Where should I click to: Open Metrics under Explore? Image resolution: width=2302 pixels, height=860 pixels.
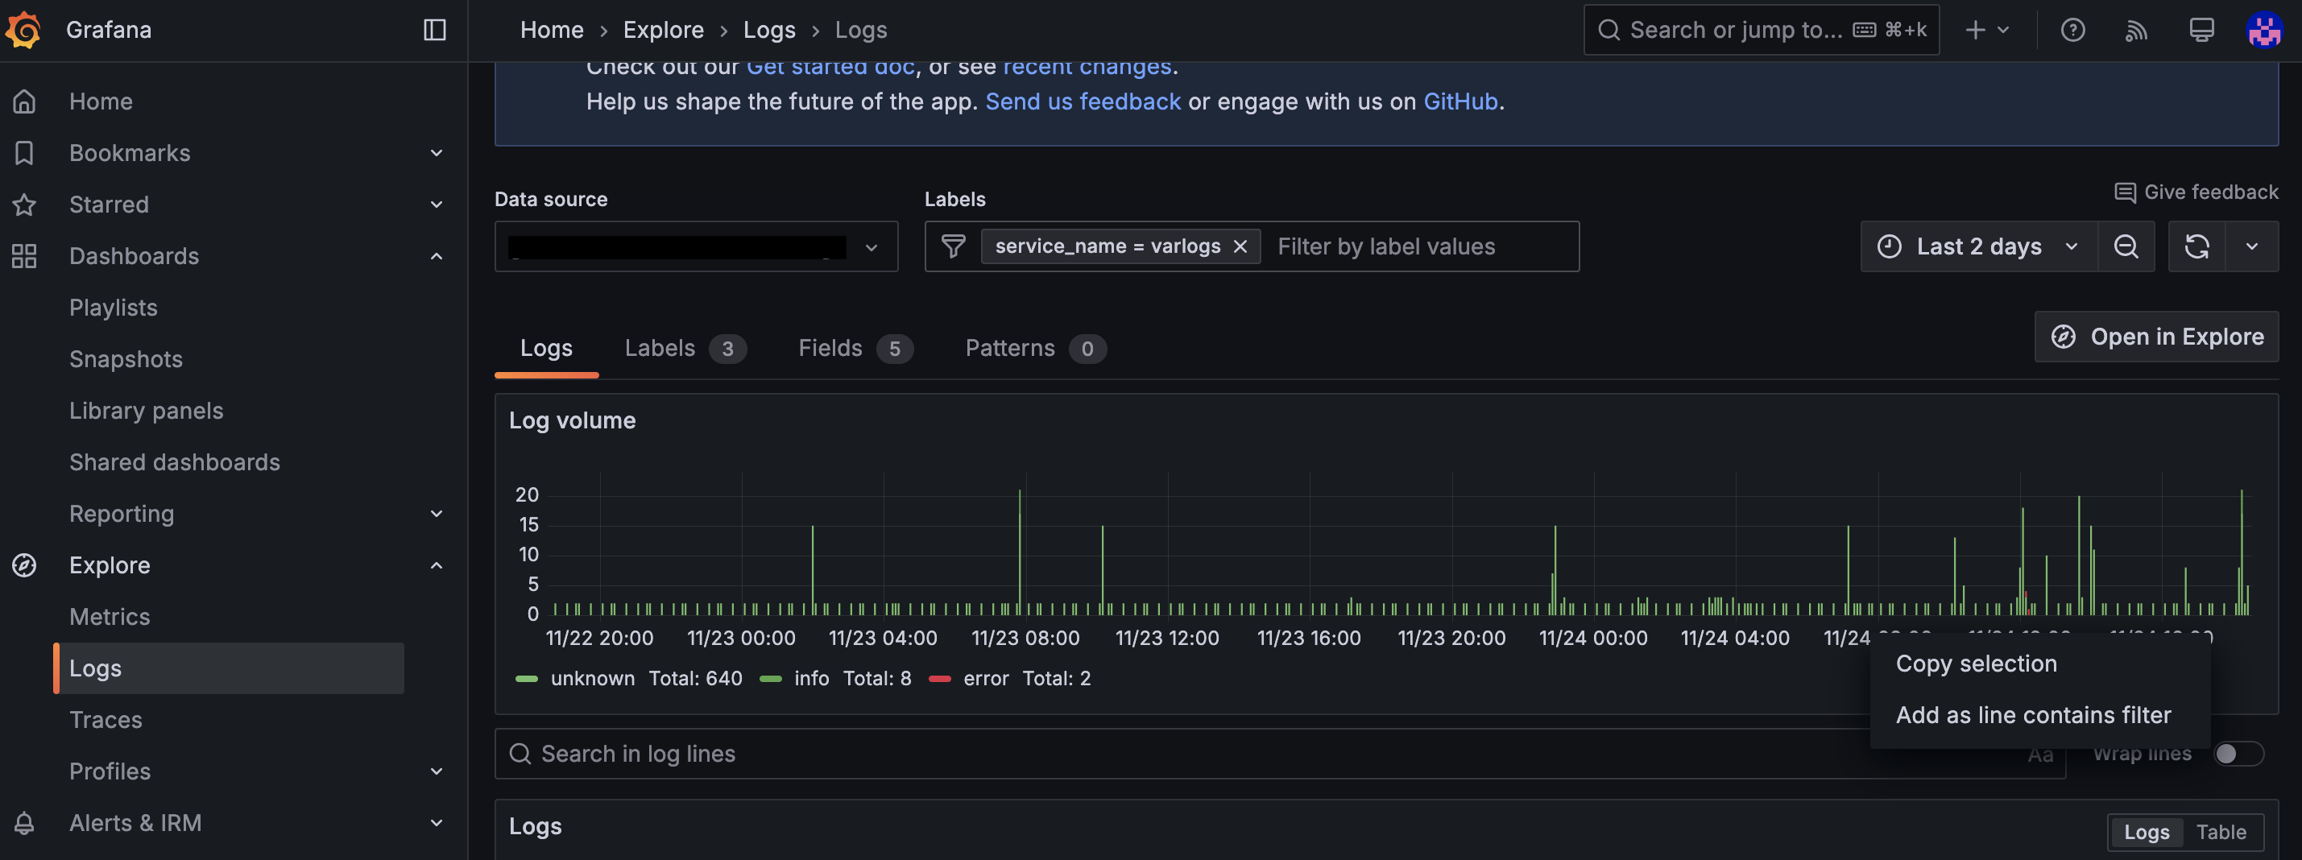pyautogui.click(x=110, y=617)
